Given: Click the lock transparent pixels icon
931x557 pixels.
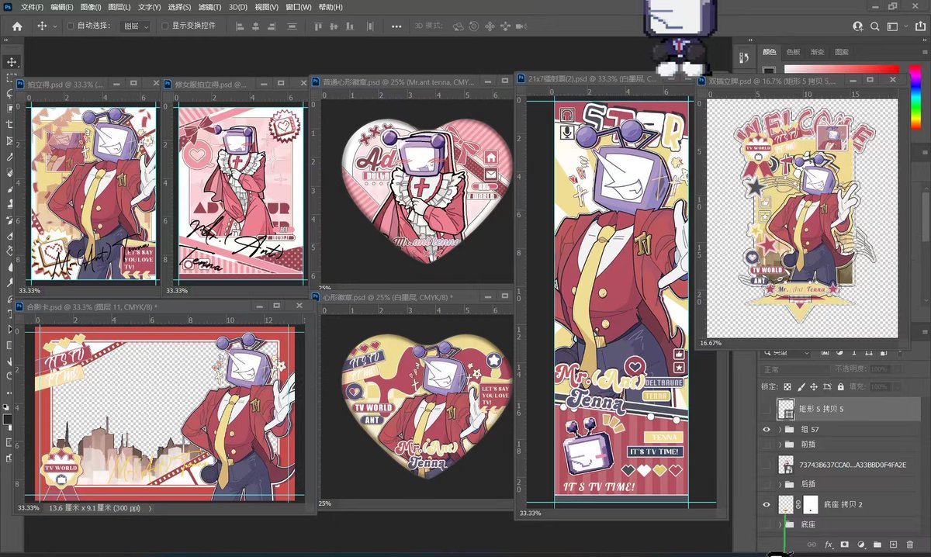Looking at the screenshot, I should (787, 386).
